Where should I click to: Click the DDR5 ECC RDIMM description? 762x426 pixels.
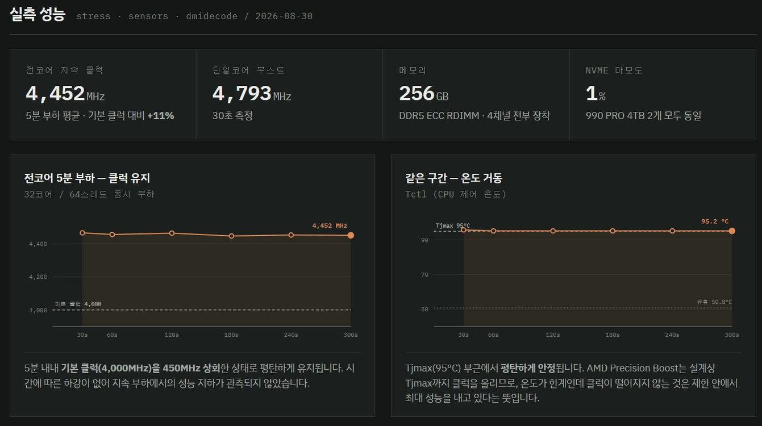pyautogui.click(x=474, y=116)
